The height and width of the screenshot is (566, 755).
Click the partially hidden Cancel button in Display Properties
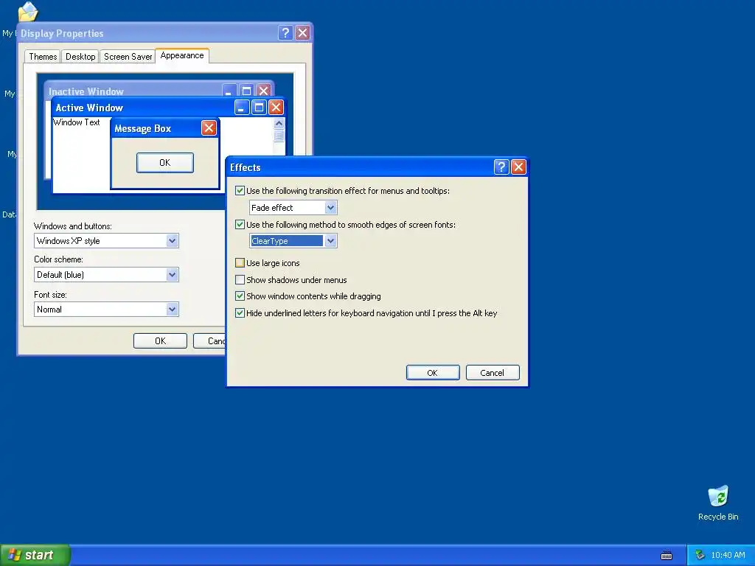tap(209, 340)
